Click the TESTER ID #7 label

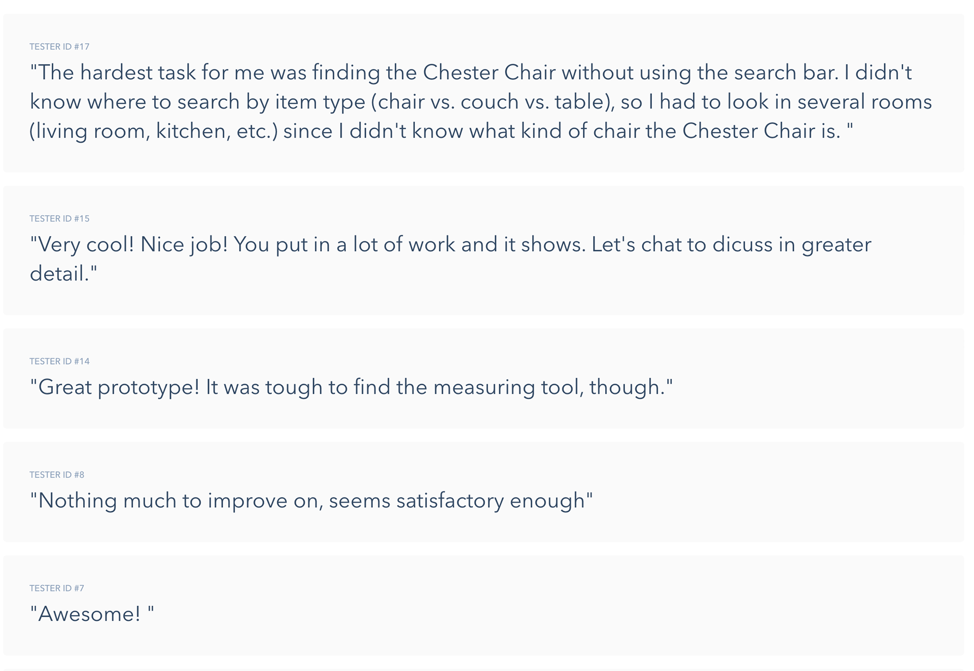57,588
